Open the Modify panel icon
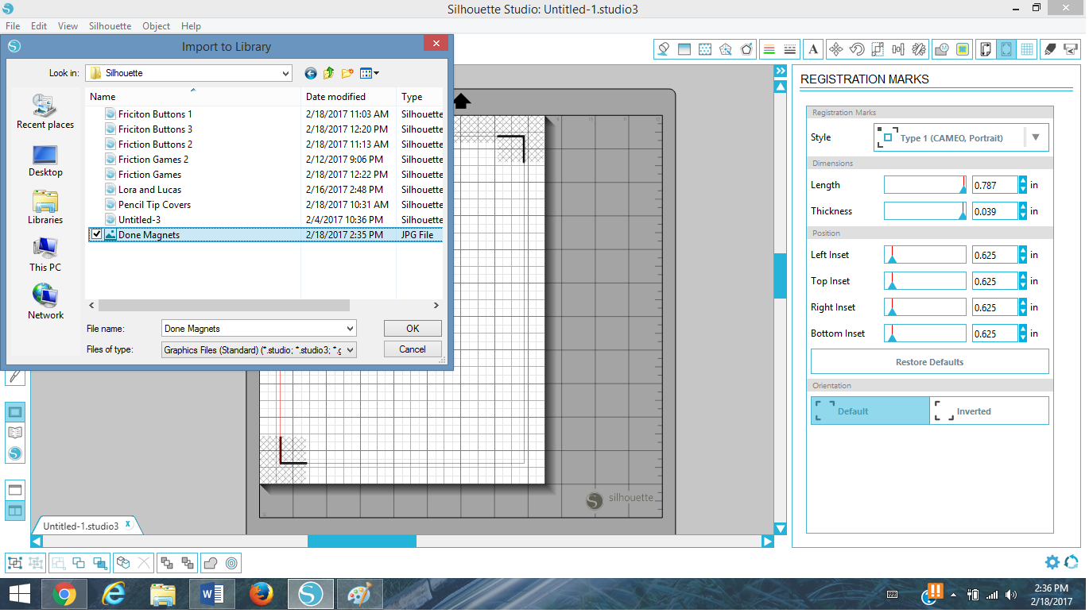1089x613 pixels. pyautogui.click(x=941, y=49)
